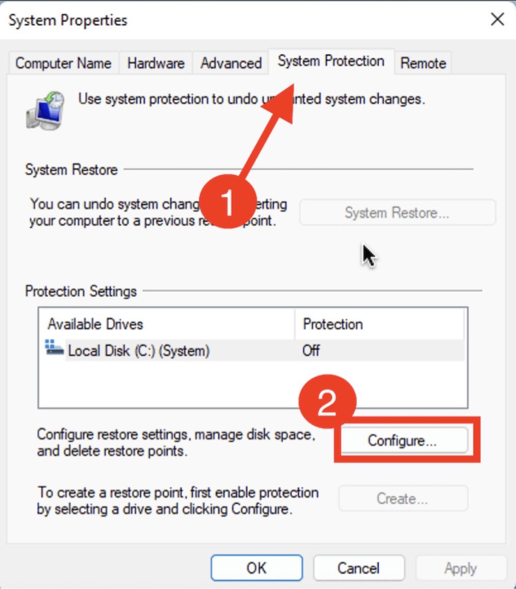Confirm changes with the OK button
The width and height of the screenshot is (516, 589).
point(256,567)
